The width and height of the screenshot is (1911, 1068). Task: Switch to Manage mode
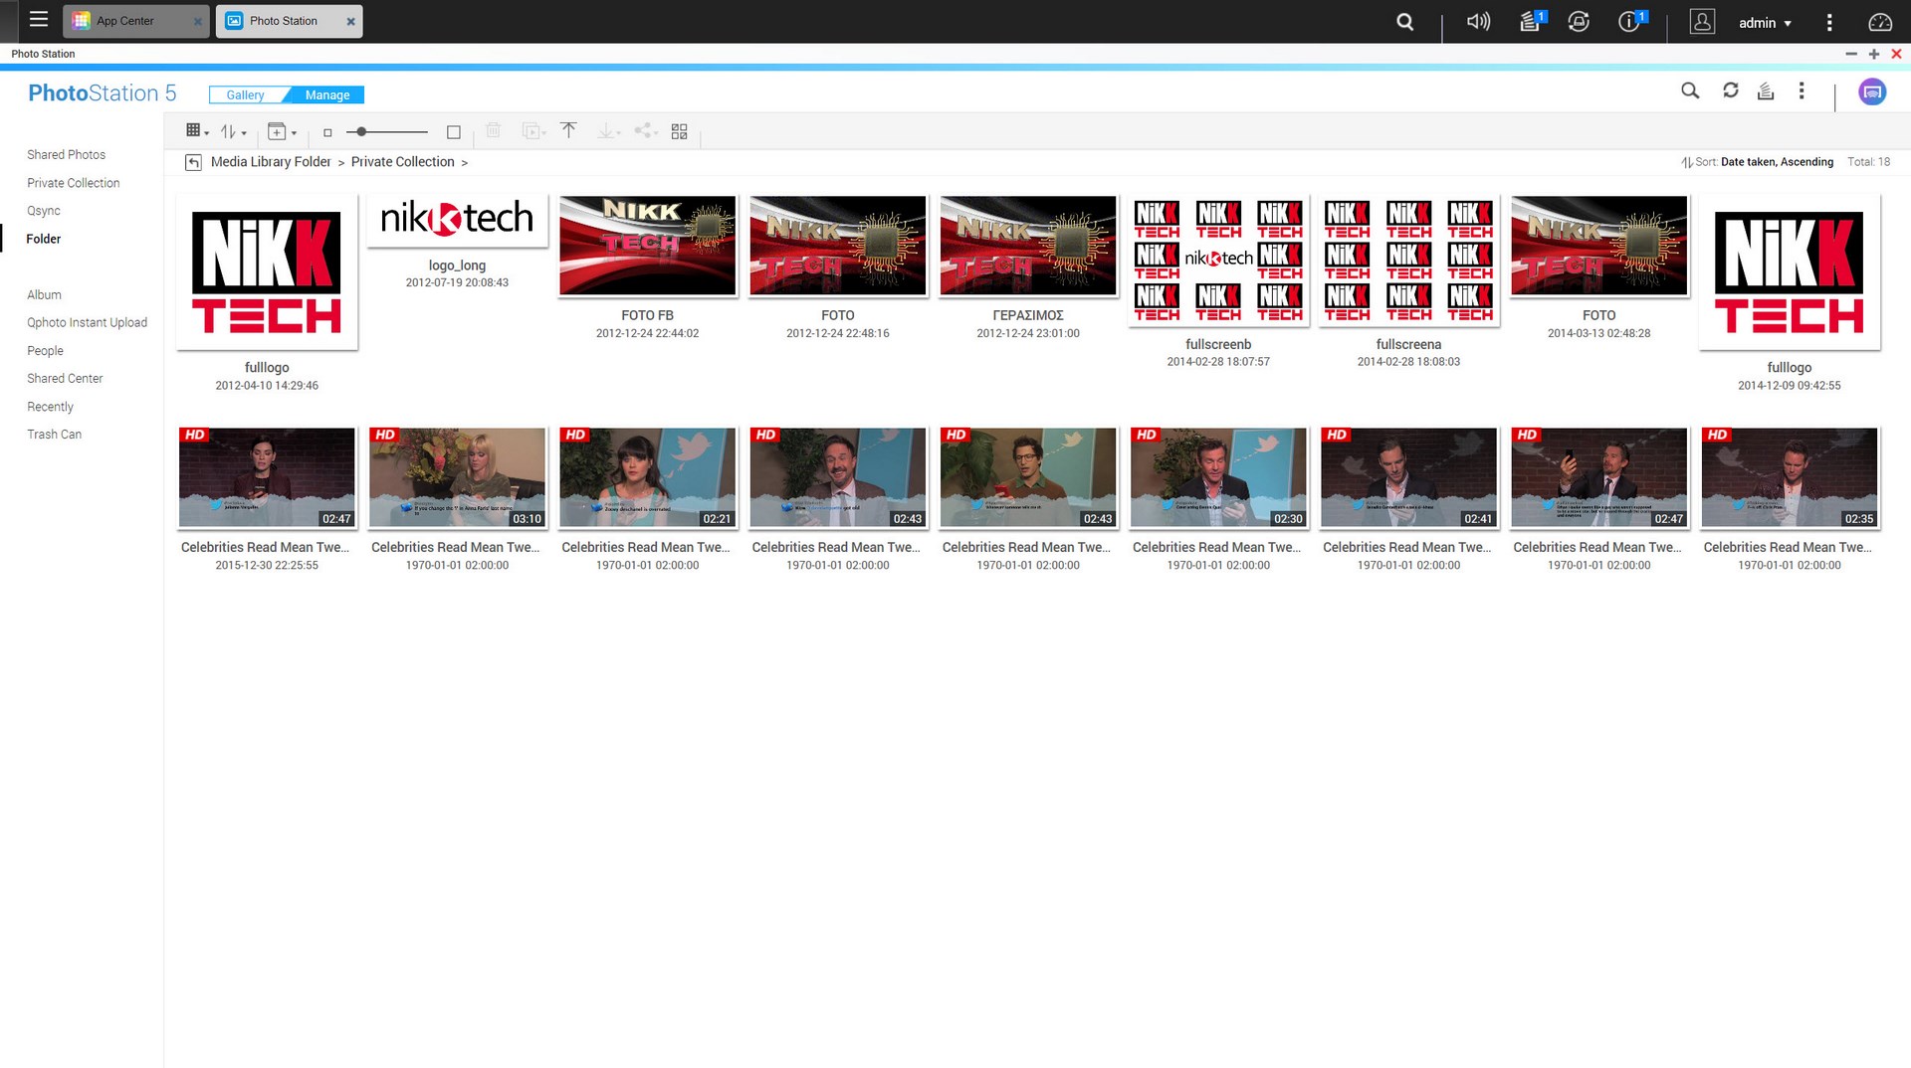tap(327, 94)
